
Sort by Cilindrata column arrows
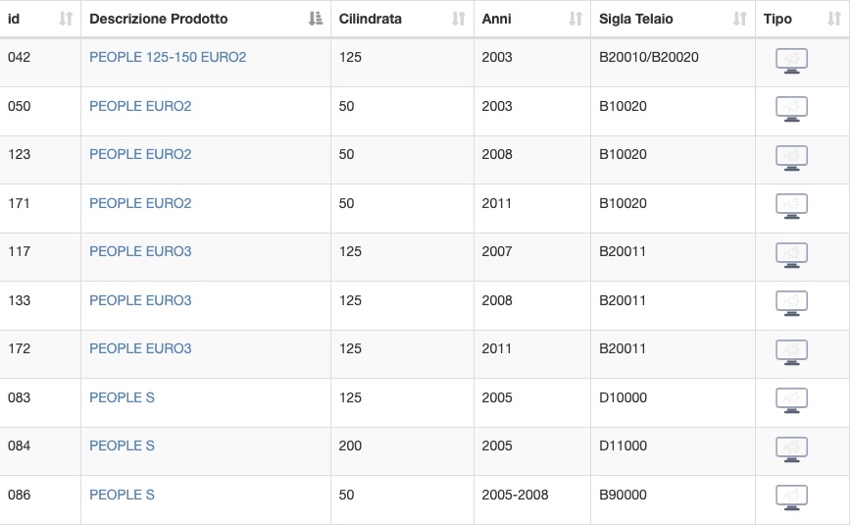click(459, 19)
